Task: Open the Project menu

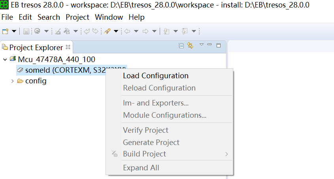Action: click(77, 17)
